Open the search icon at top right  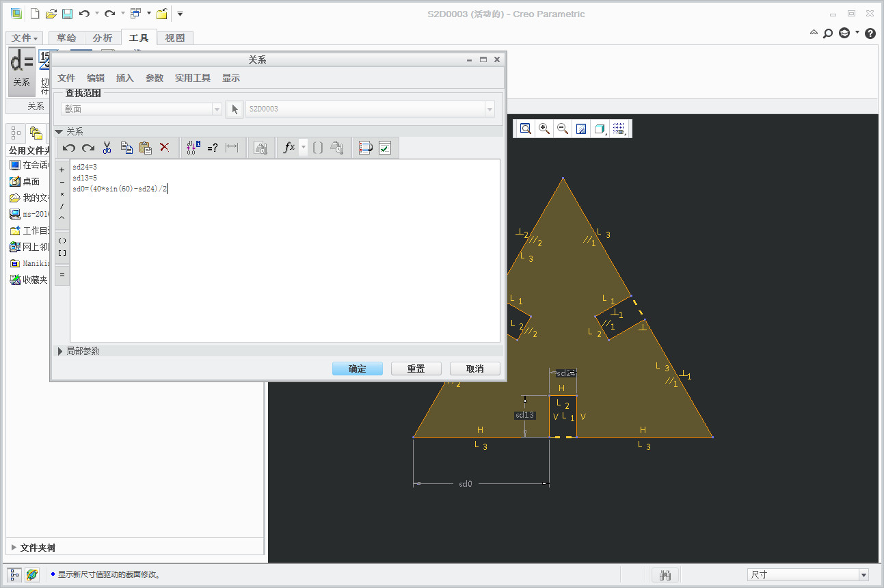(x=828, y=33)
